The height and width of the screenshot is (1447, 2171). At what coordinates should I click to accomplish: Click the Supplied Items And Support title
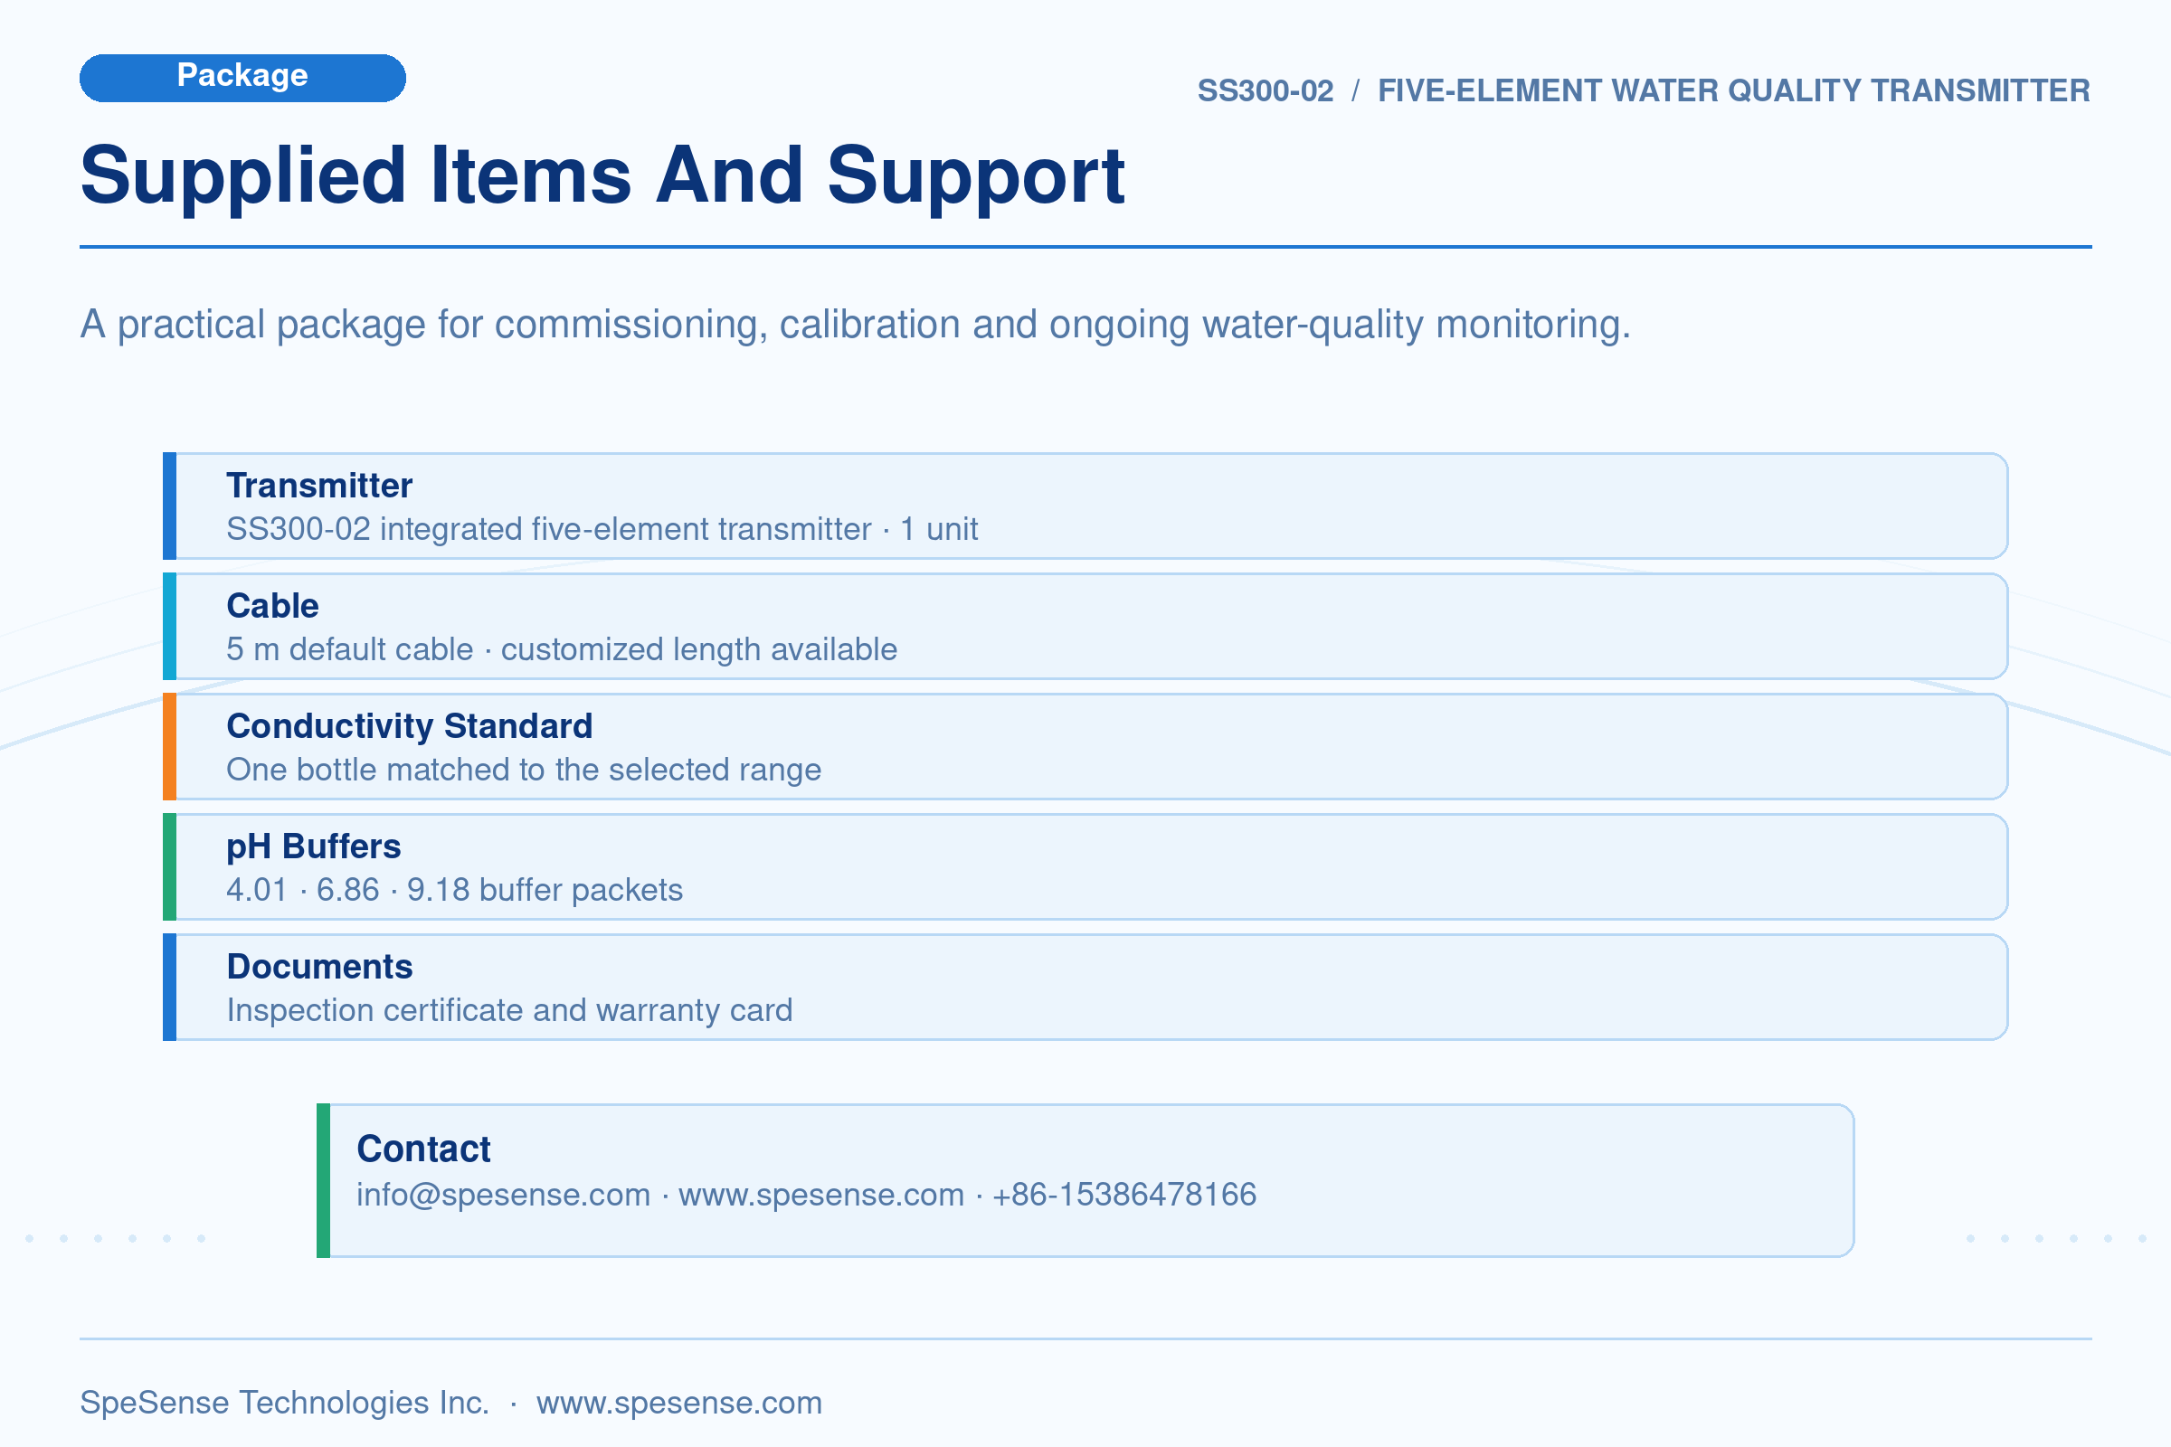(602, 176)
